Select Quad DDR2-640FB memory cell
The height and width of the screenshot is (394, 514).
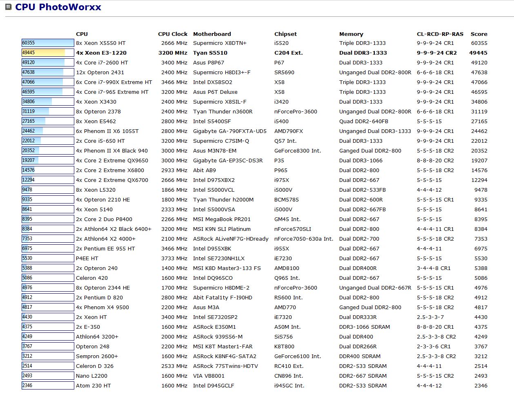(x=364, y=121)
